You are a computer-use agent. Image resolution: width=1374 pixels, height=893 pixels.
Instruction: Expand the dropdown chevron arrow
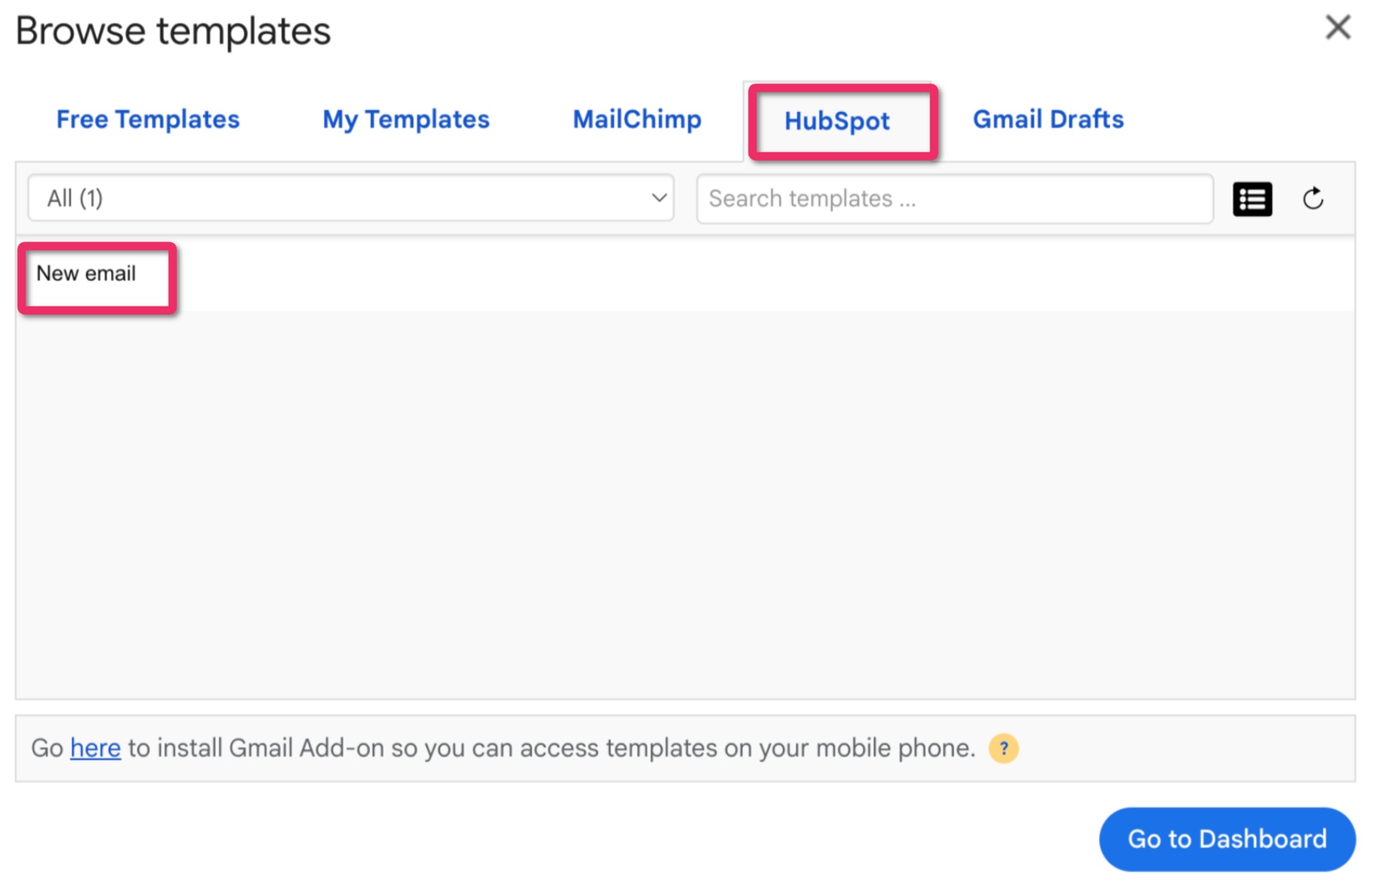[658, 199]
